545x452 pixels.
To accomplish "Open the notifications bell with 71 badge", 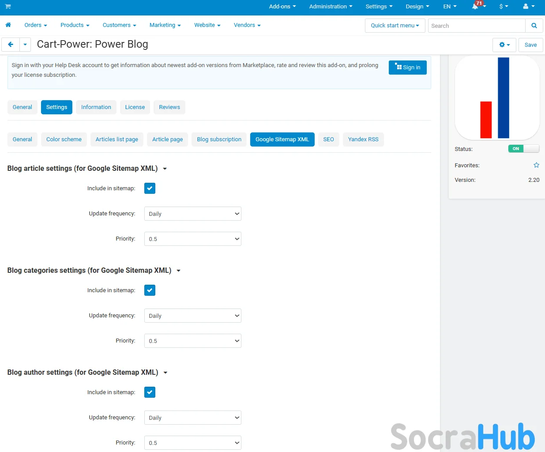I will [476, 7].
